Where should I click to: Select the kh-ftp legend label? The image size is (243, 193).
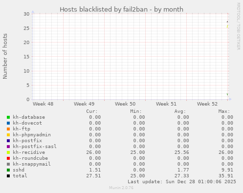tap(22, 129)
